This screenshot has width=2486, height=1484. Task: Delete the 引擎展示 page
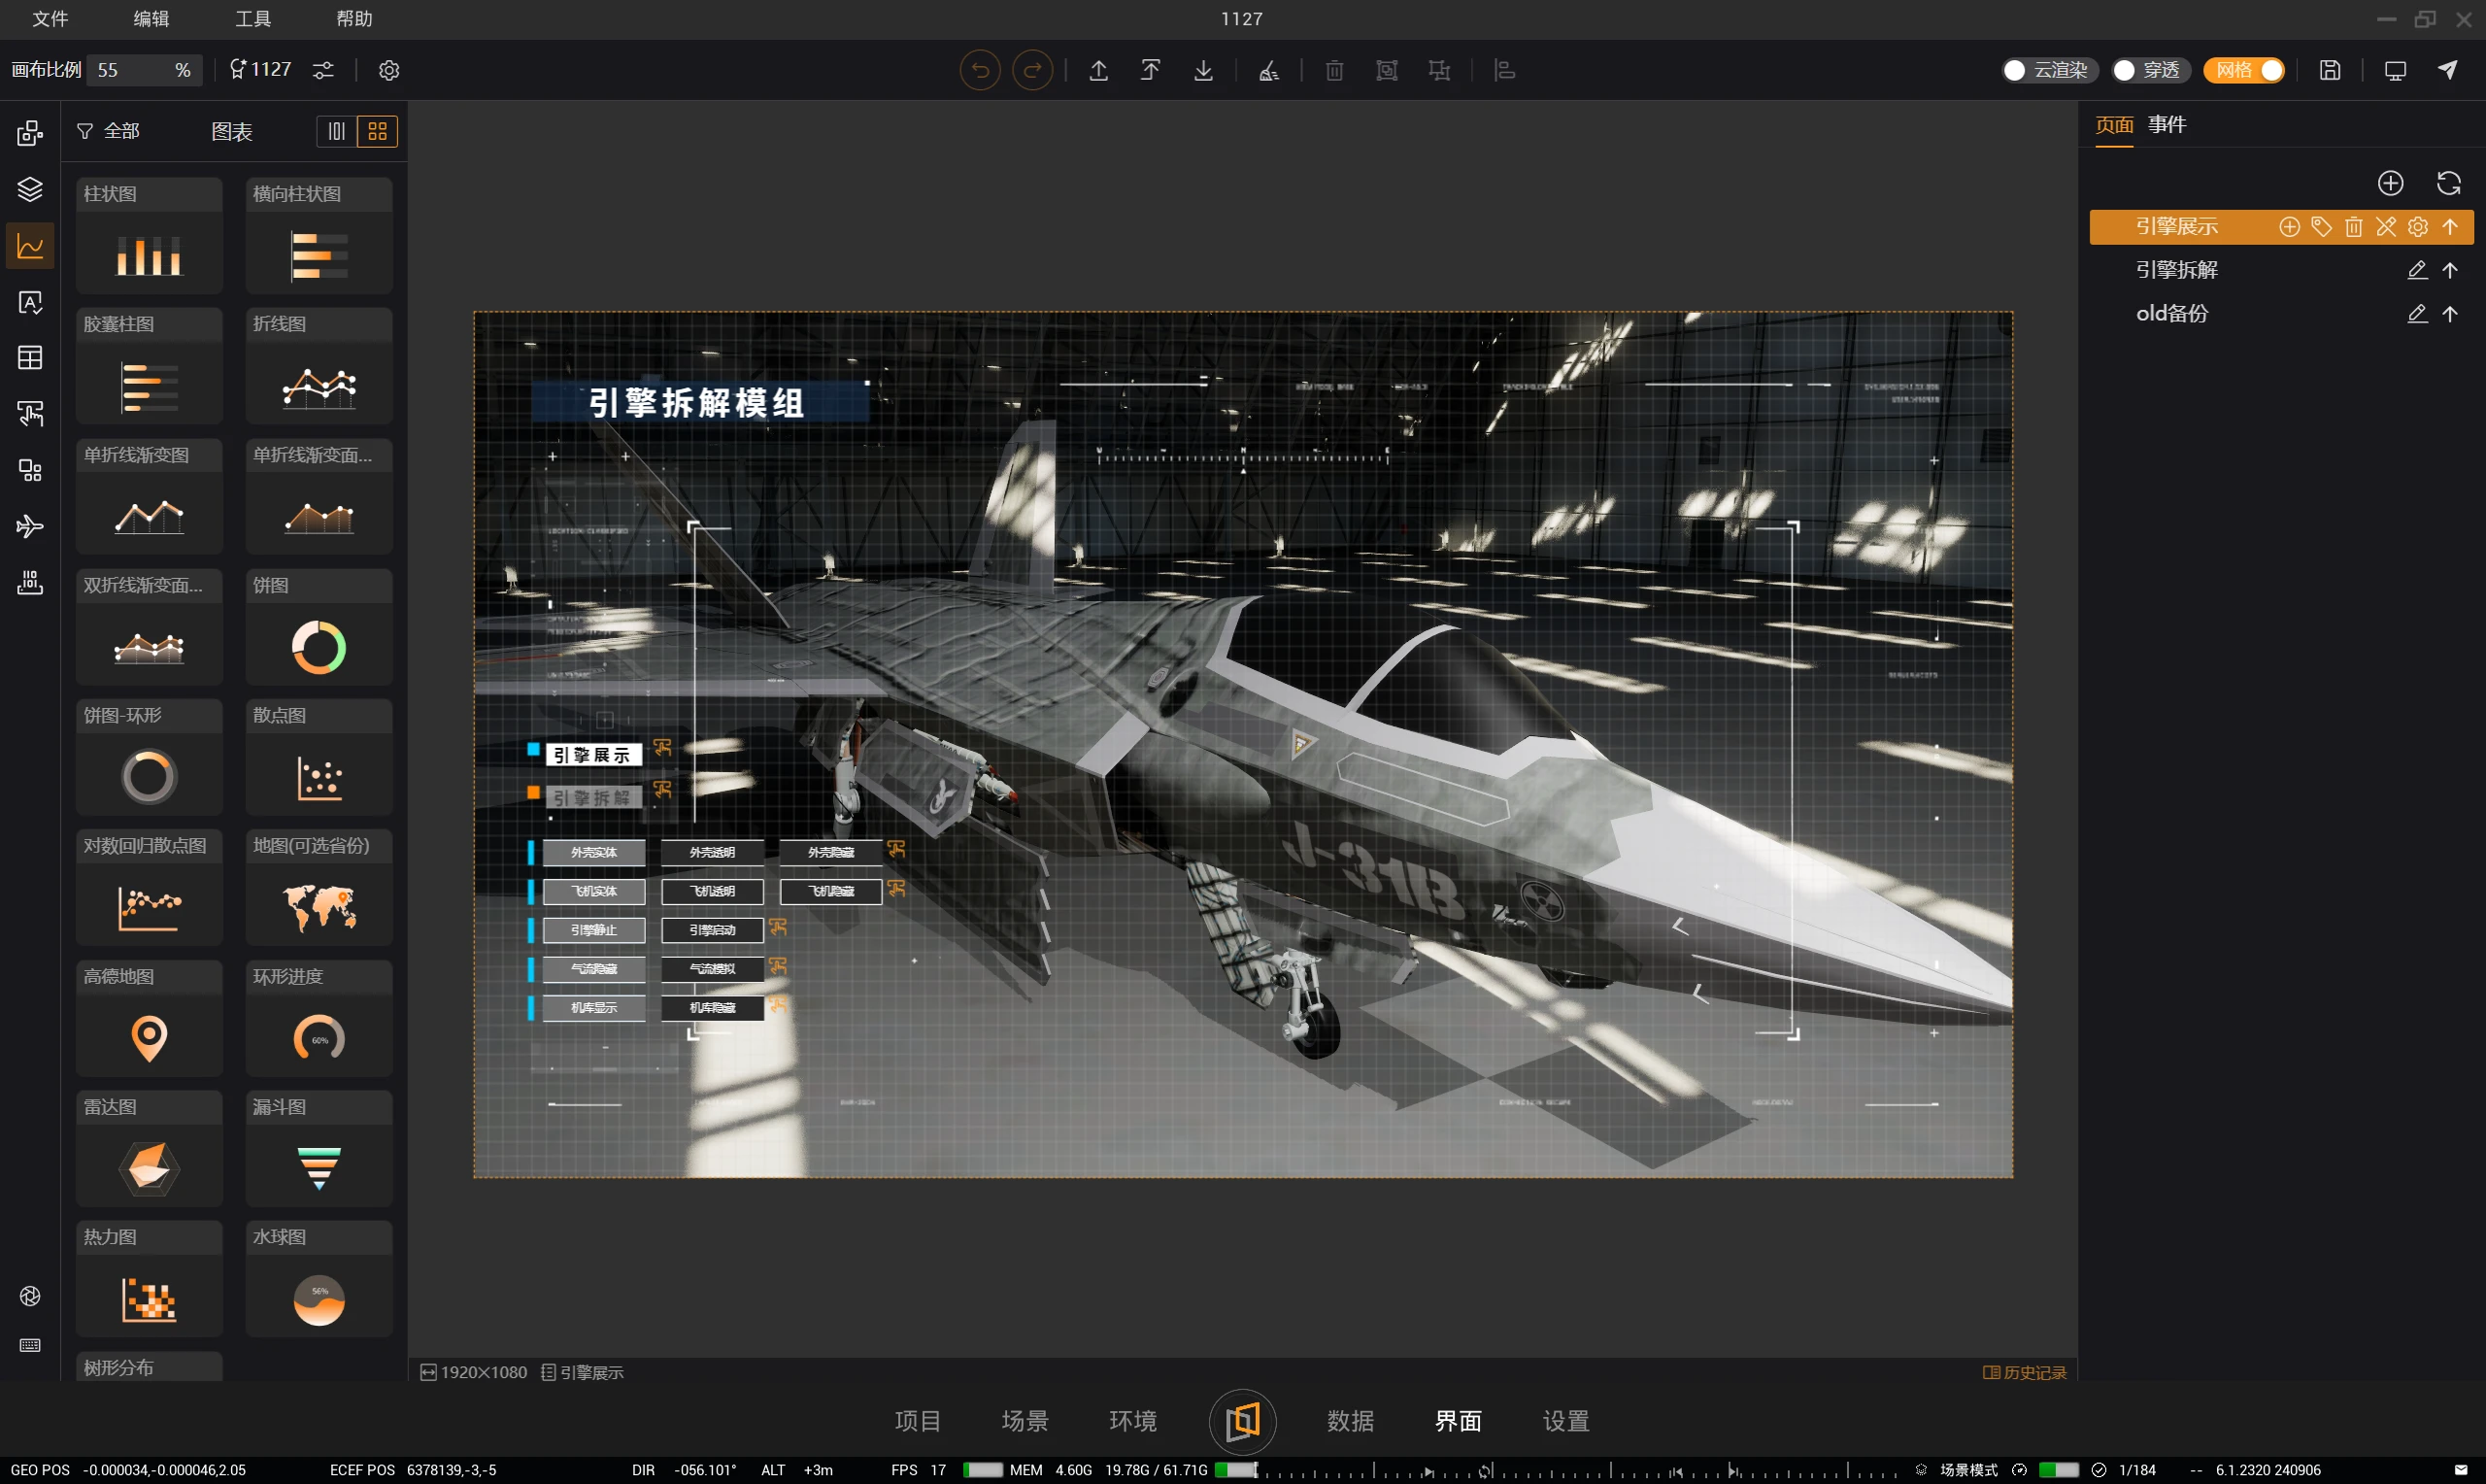click(x=2353, y=227)
